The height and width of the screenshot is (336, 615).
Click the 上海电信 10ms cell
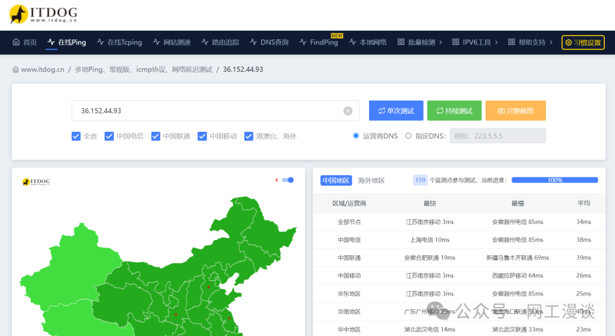coord(430,240)
